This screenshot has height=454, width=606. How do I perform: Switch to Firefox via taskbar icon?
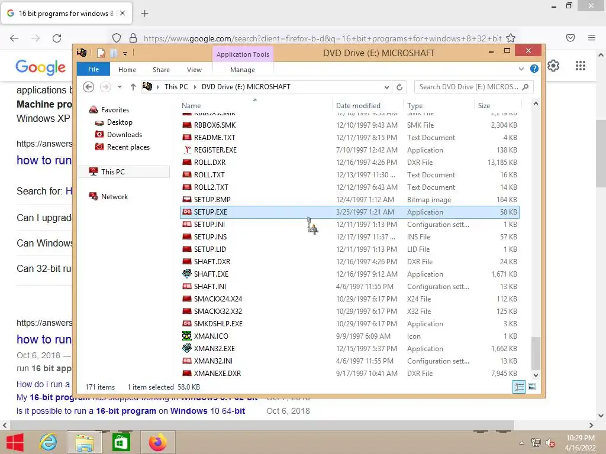tap(157, 442)
